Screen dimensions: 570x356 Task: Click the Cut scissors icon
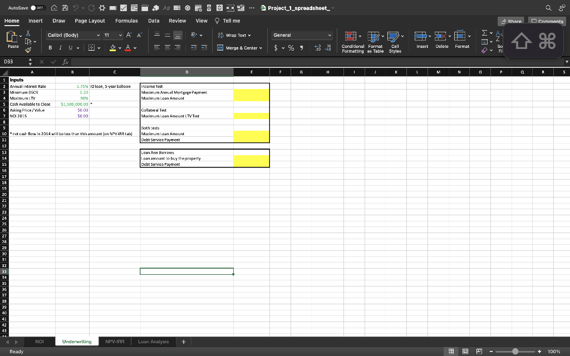coord(28,33)
